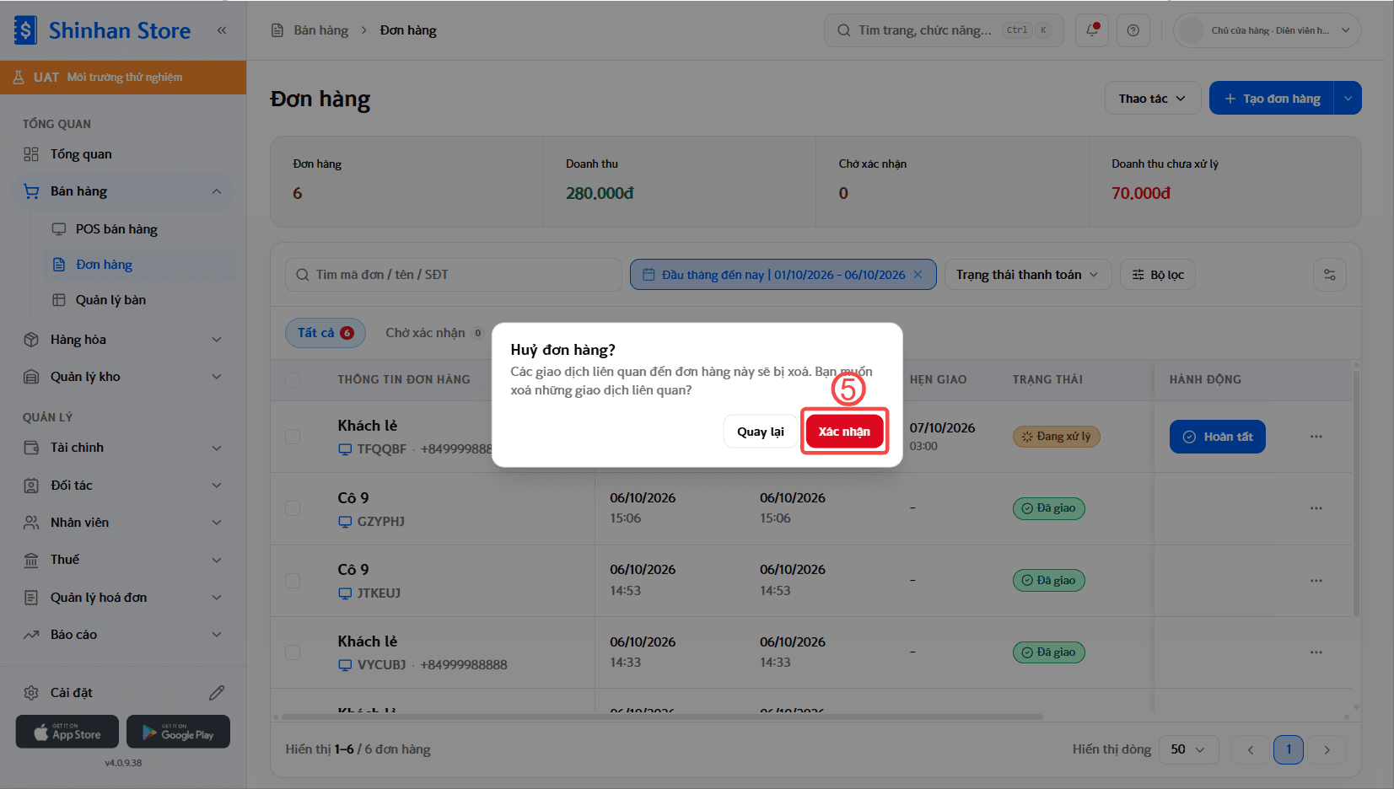This screenshot has height=789, width=1394.
Task: Tick the checkbox for order GZYPHJ
Action: [293, 508]
